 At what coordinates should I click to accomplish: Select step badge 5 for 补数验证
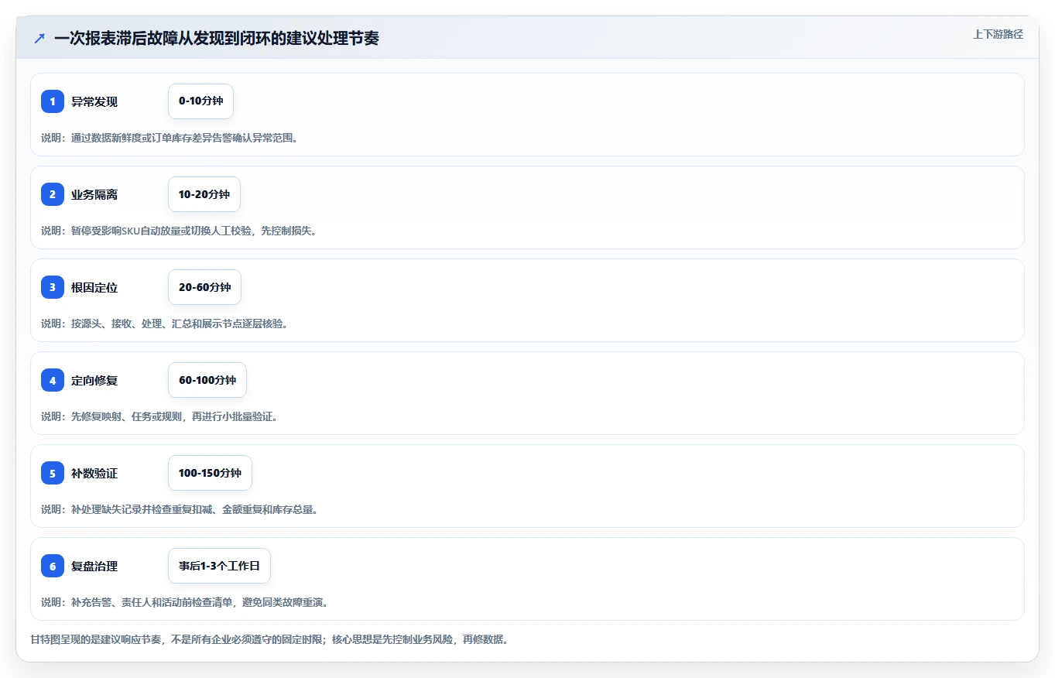(53, 473)
